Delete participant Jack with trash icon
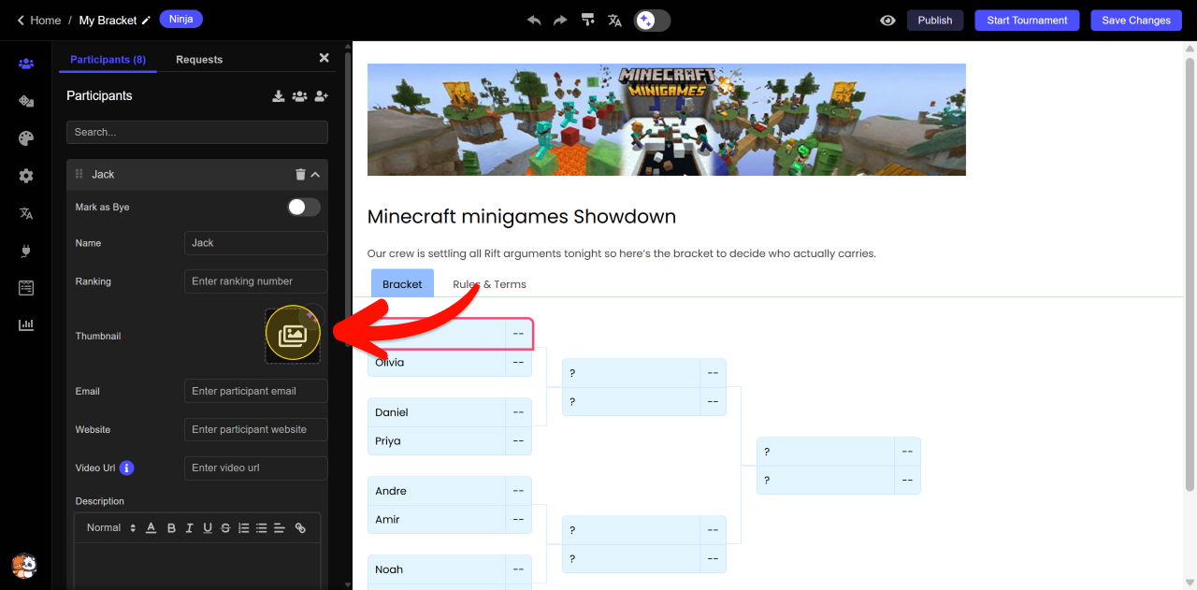1197x590 pixels. (x=300, y=175)
